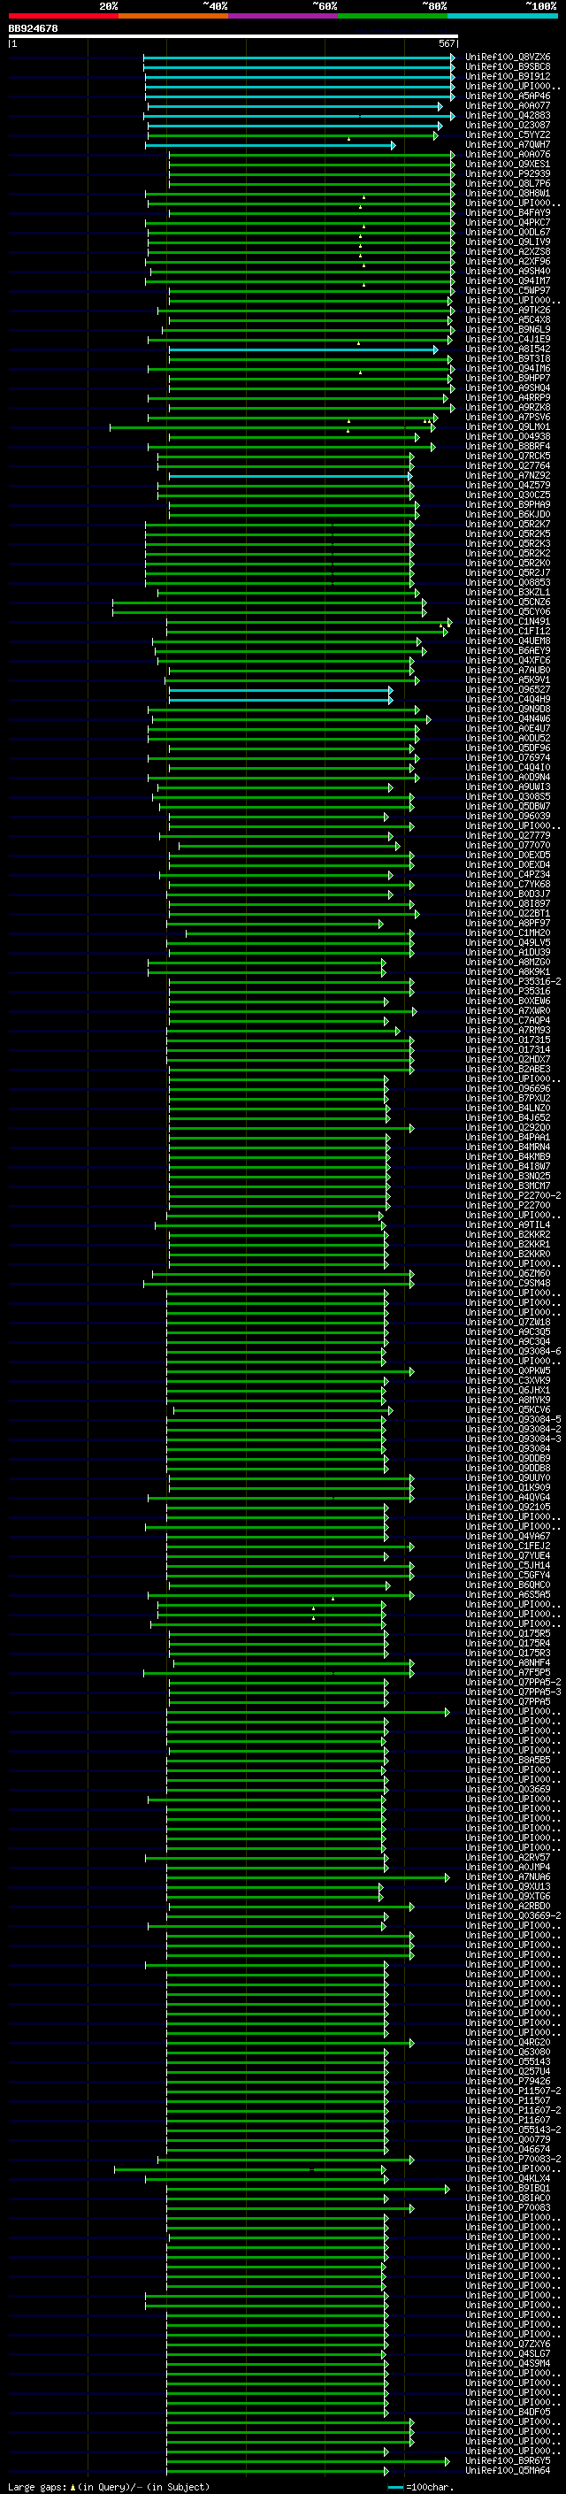
Task: Click the label UniRef100_B9PHA9
Action: (x=508, y=504)
